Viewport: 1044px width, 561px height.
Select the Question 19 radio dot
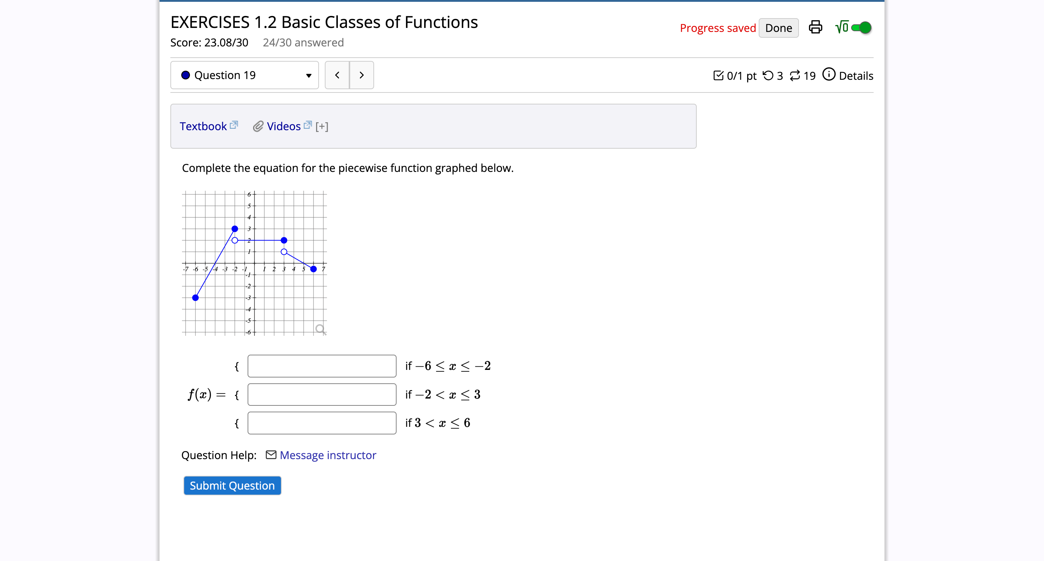tap(185, 75)
